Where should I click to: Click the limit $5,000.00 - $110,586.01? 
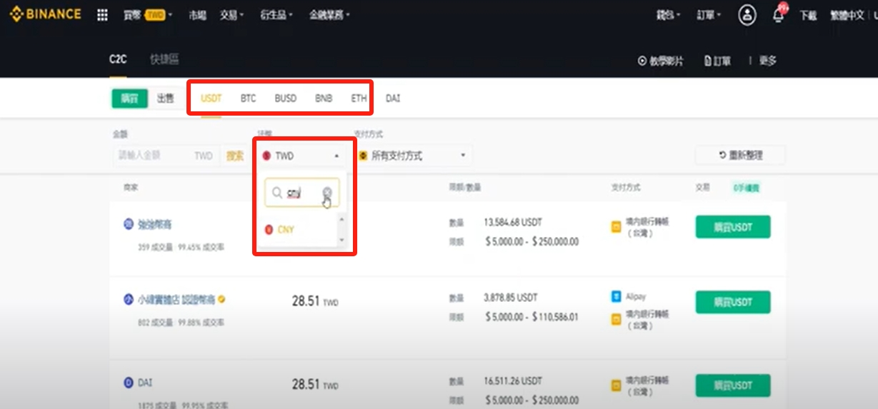[532, 317]
